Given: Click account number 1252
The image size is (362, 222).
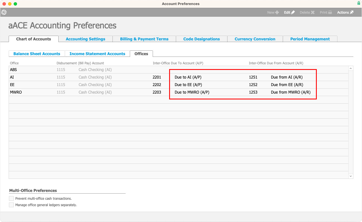Looking at the screenshot, I should point(253,85).
